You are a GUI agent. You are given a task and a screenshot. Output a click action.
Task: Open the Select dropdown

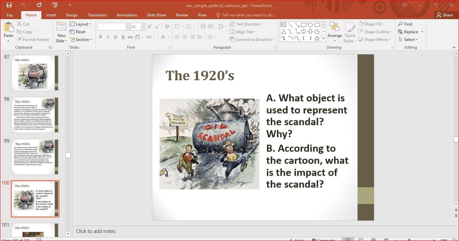point(408,40)
